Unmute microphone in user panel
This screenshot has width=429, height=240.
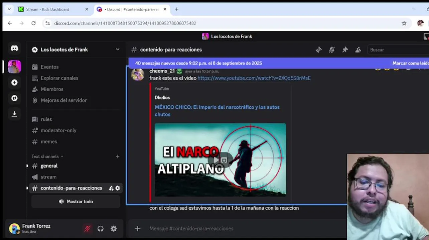point(87,229)
